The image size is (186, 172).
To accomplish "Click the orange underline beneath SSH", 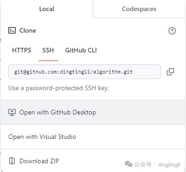I will click(x=48, y=61).
